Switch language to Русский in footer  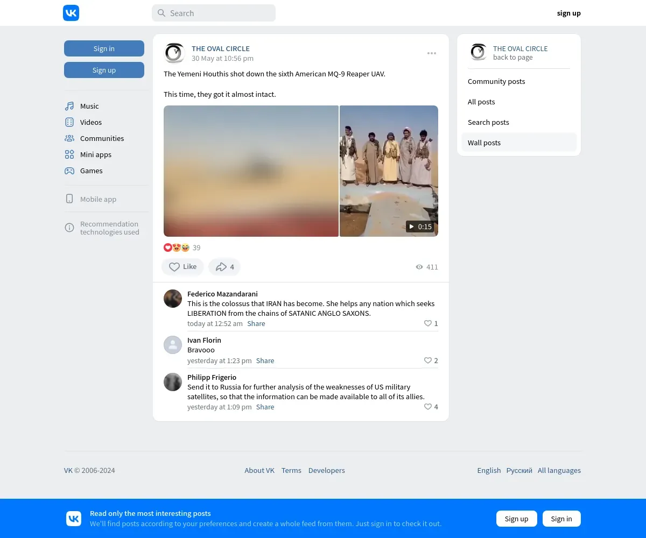pos(519,470)
